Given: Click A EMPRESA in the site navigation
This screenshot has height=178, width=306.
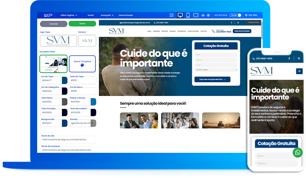Looking at the screenshot, I should click(x=156, y=31).
